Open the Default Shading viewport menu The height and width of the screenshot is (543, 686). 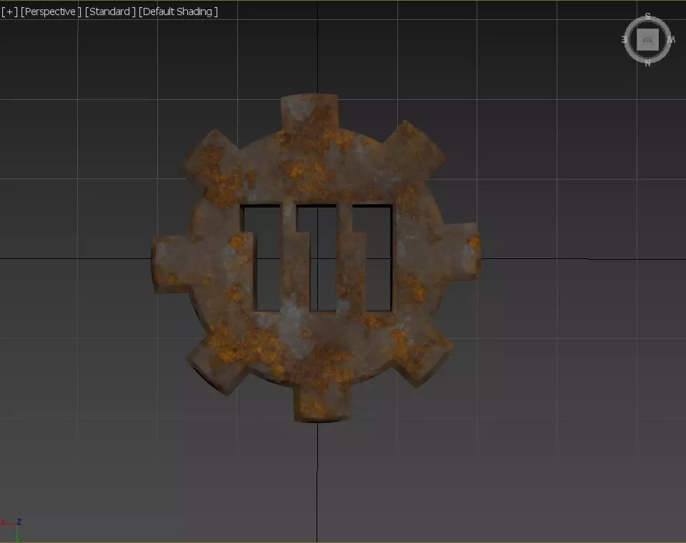point(178,12)
